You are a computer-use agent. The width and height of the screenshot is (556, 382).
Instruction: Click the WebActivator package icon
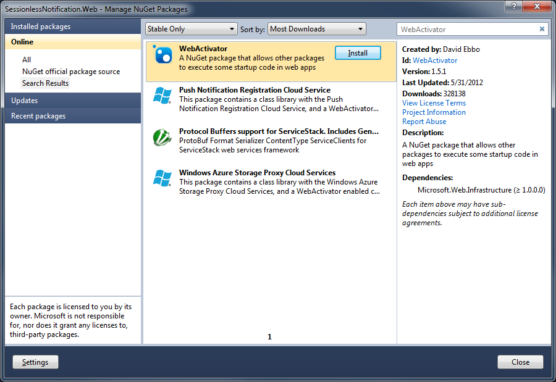pyautogui.click(x=163, y=56)
